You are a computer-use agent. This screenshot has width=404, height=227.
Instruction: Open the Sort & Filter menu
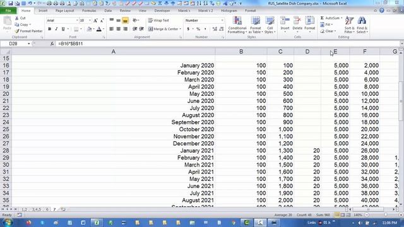349,25
